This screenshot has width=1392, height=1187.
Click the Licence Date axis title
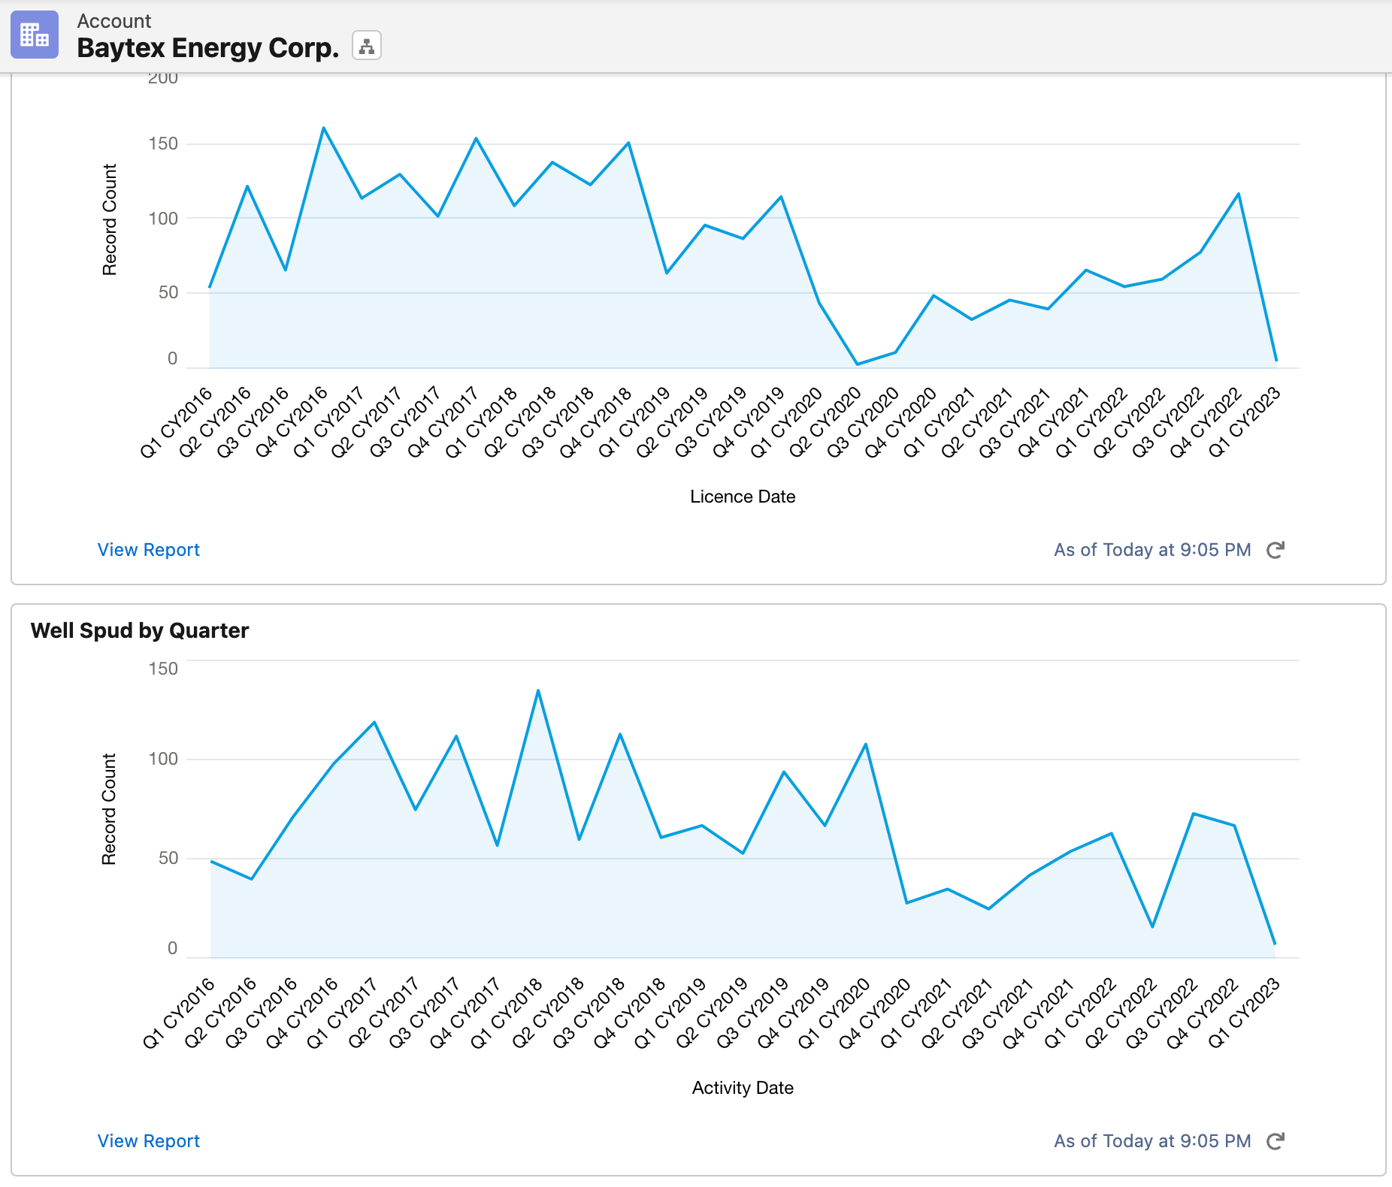pyautogui.click(x=741, y=496)
